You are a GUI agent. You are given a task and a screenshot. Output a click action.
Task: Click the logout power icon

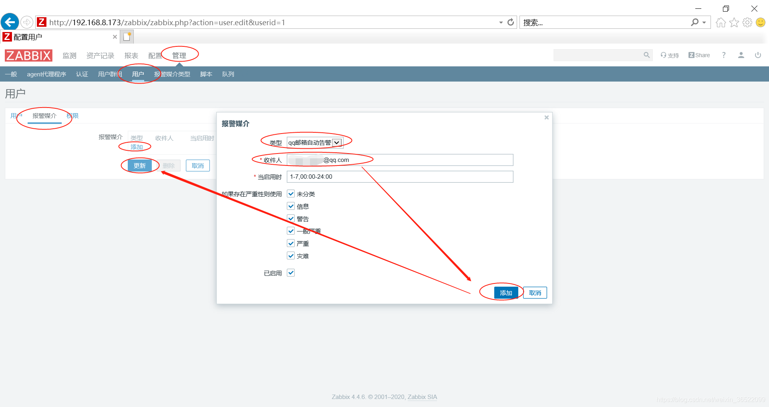pos(758,55)
